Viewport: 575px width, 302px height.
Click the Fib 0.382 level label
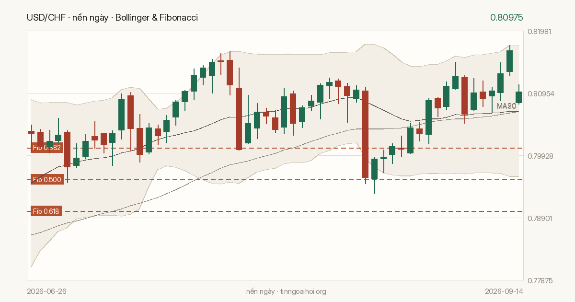point(46,148)
